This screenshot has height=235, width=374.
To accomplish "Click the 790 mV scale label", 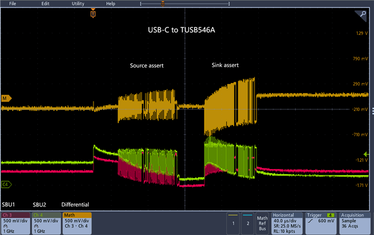I will [360, 58].
